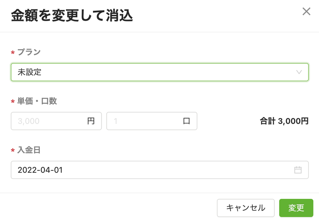
Task: Click the dialog title 金額を変更して消込
Action: tap(72, 15)
